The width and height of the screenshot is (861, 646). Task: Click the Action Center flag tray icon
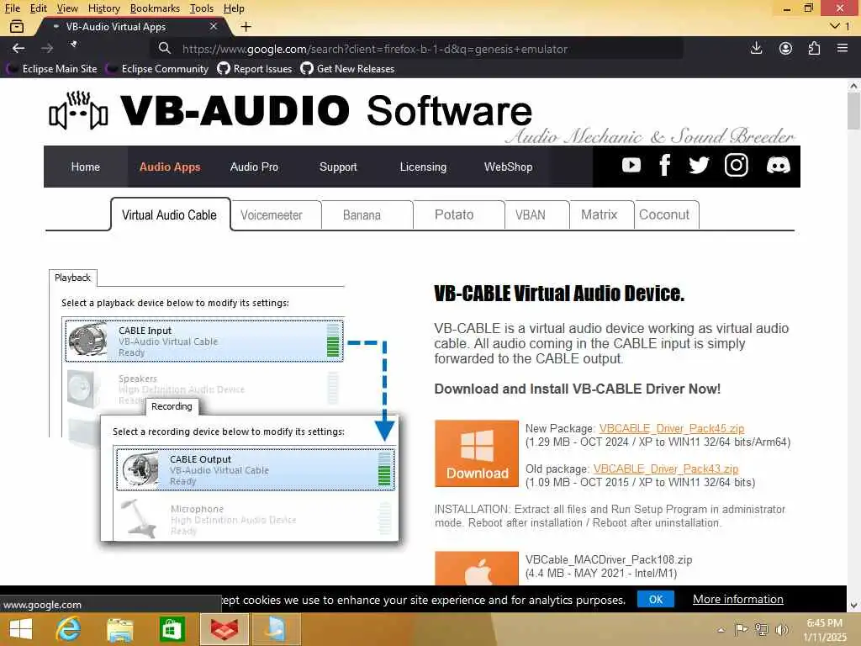(x=741, y=629)
